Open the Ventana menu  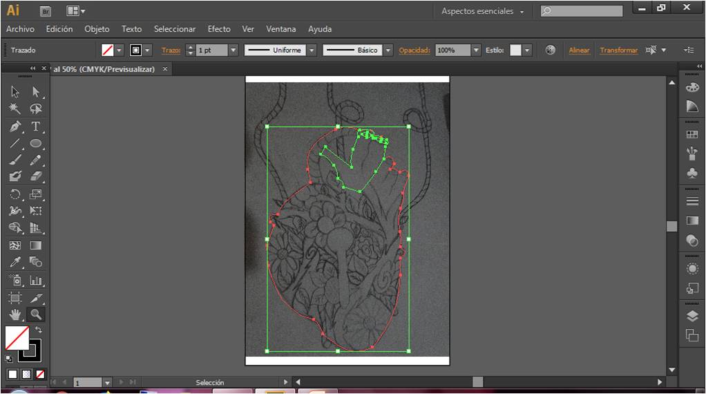point(281,29)
